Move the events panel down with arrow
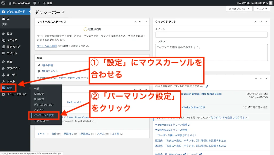This screenshot has width=274, height=155. (261, 78)
